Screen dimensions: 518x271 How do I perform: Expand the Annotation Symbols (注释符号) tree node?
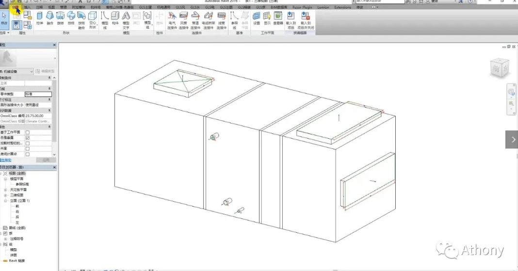point(5,239)
